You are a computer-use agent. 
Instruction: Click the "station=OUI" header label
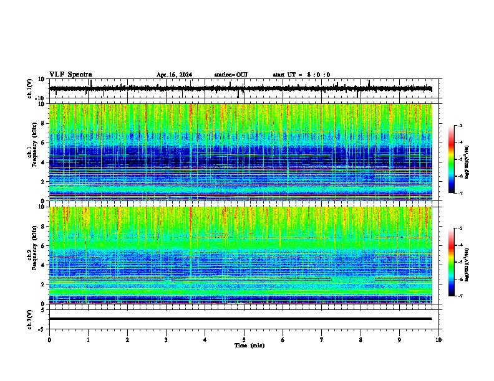point(231,75)
